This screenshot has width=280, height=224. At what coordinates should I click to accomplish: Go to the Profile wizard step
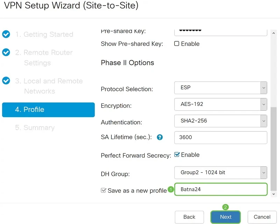pyautogui.click(x=48, y=110)
